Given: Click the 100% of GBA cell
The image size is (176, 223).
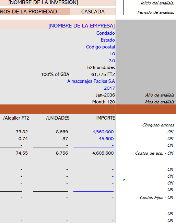Looking at the screenshot, I should coord(55,74).
